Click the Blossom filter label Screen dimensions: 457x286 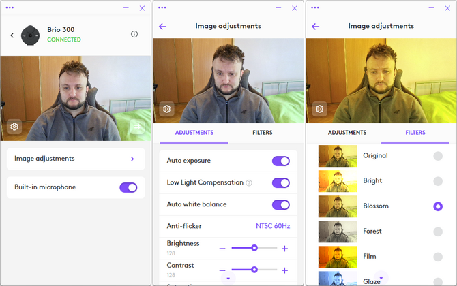pyautogui.click(x=376, y=206)
